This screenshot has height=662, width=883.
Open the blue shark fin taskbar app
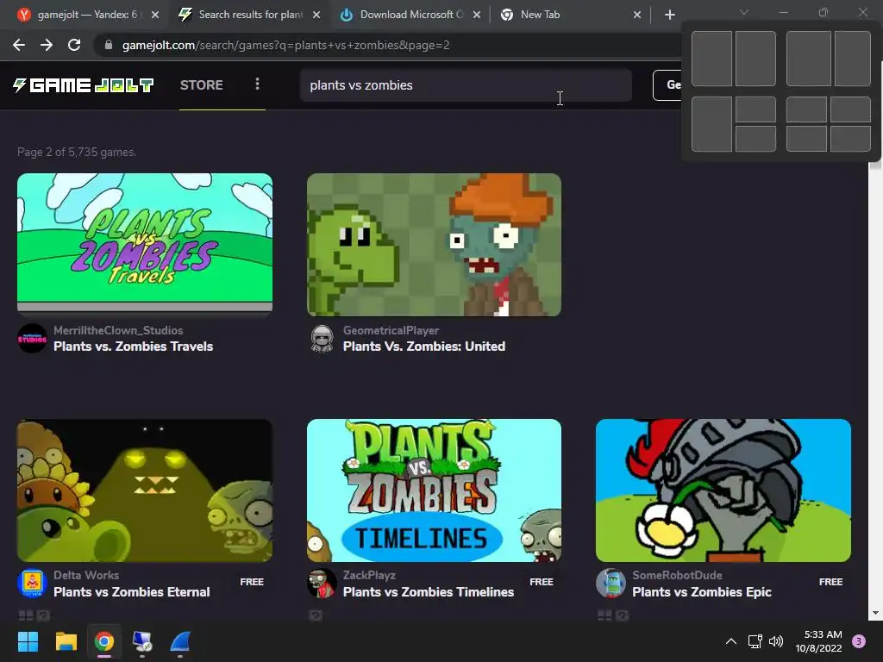click(x=180, y=641)
